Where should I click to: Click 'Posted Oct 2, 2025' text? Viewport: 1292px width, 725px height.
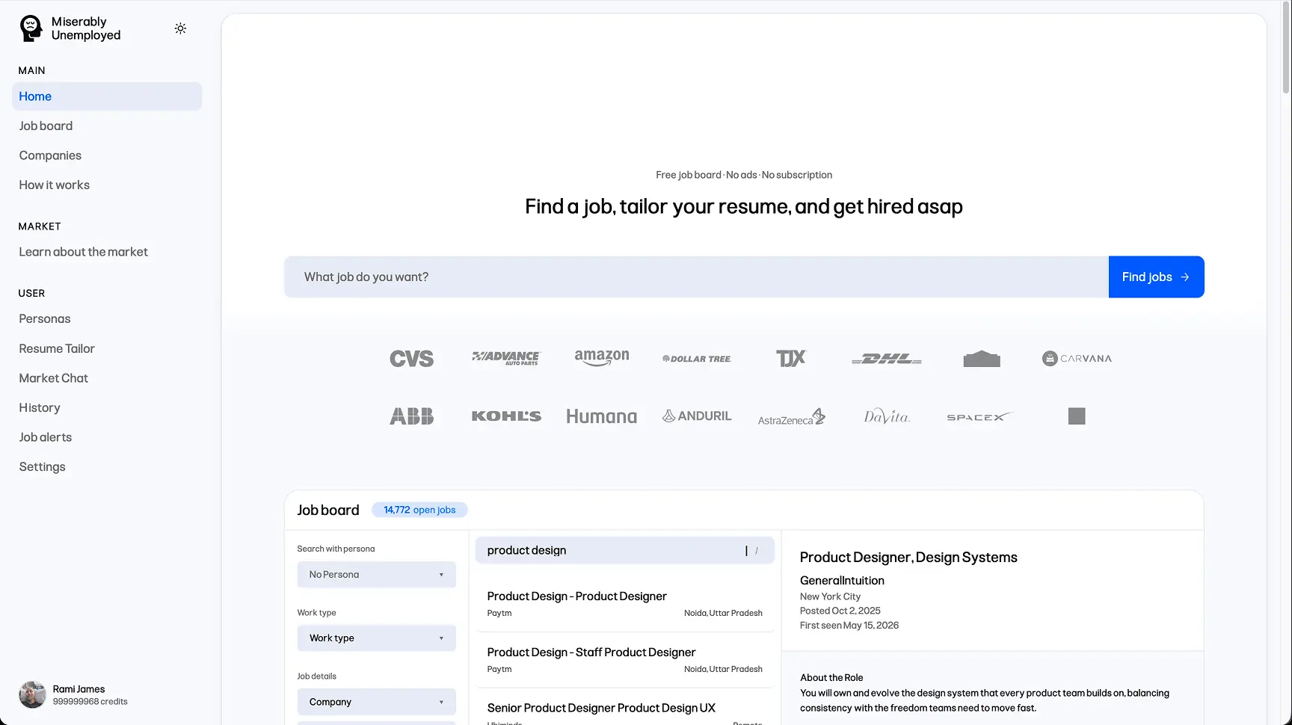[x=840, y=611]
